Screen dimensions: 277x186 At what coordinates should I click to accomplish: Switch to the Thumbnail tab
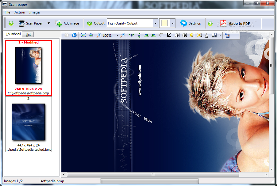13,34
